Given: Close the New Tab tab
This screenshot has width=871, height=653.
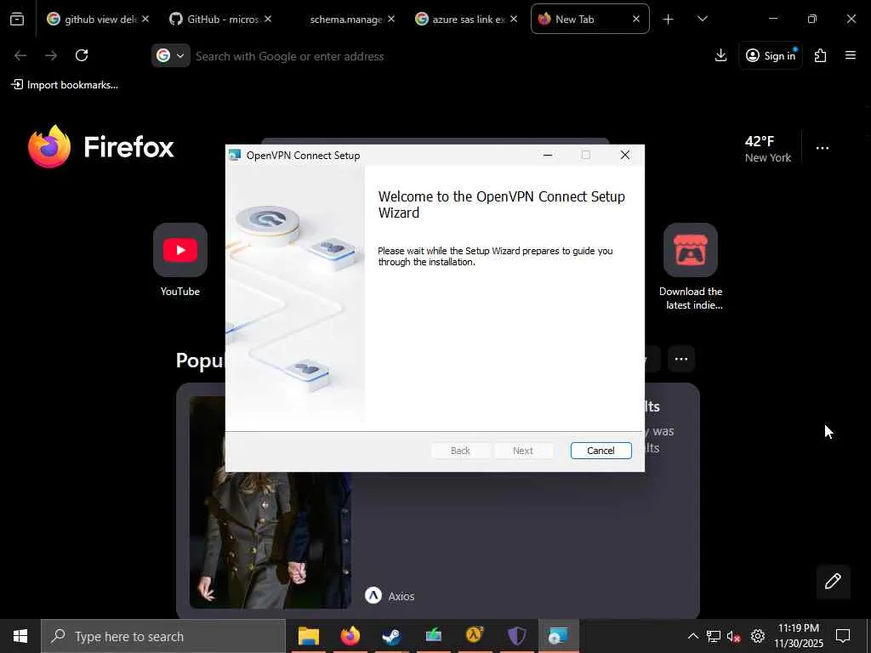Looking at the screenshot, I should pos(636,19).
